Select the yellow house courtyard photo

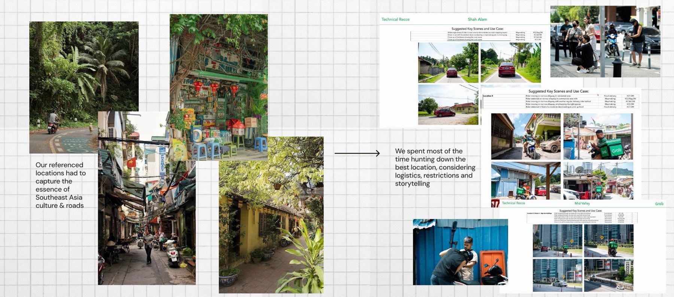point(271,215)
